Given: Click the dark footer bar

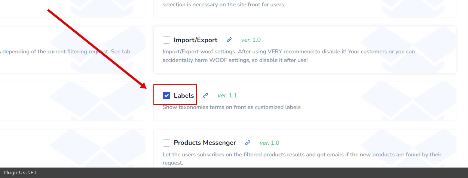Looking at the screenshot, I should coord(262,173).
